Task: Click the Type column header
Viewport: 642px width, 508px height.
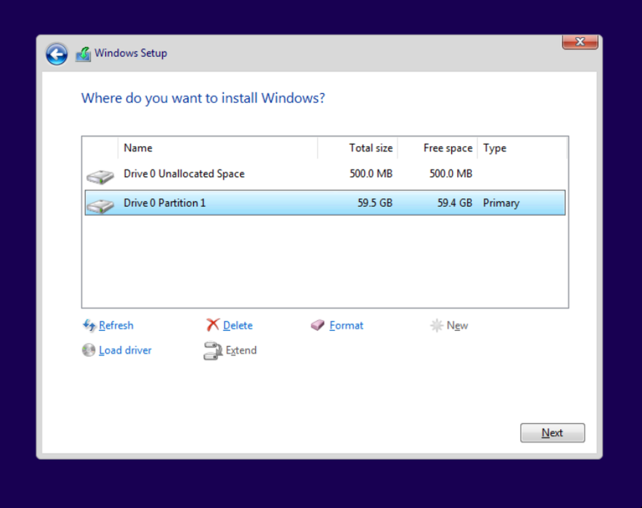Action: pyautogui.click(x=522, y=148)
